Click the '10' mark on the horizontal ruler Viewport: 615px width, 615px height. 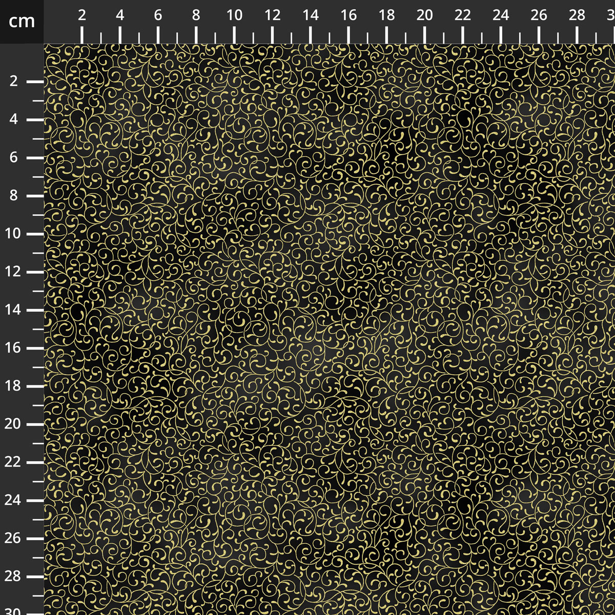point(234,15)
